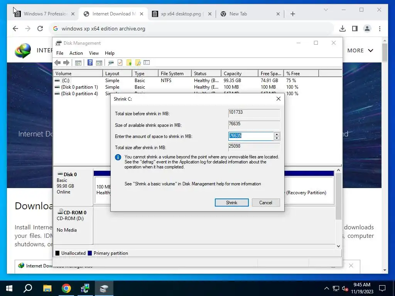Open File menu in Disk Management
Viewport: 395px width, 296px height.
pyautogui.click(x=60, y=53)
